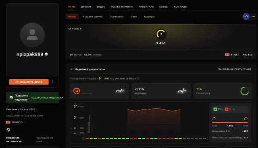Viewport: 258px width, 148px height.
Task: Click the 1200 level marker on chart axis
Action: pyautogui.click(x=75, y=117)
